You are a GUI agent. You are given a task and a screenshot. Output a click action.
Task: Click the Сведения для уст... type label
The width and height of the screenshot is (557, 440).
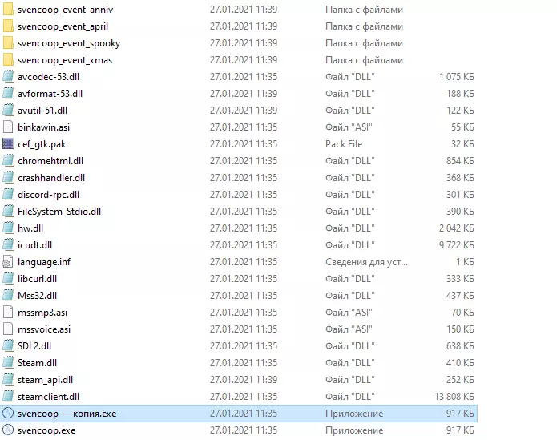tap(366, 262)
